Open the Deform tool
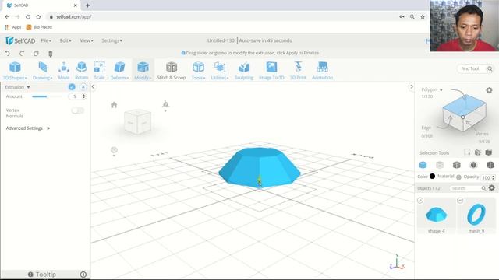The width and height of the screenshot is (499, 280). (119, 71)
